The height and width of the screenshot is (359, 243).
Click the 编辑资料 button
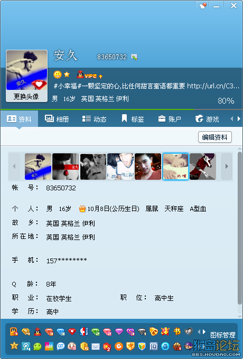(x=214, y=137)
